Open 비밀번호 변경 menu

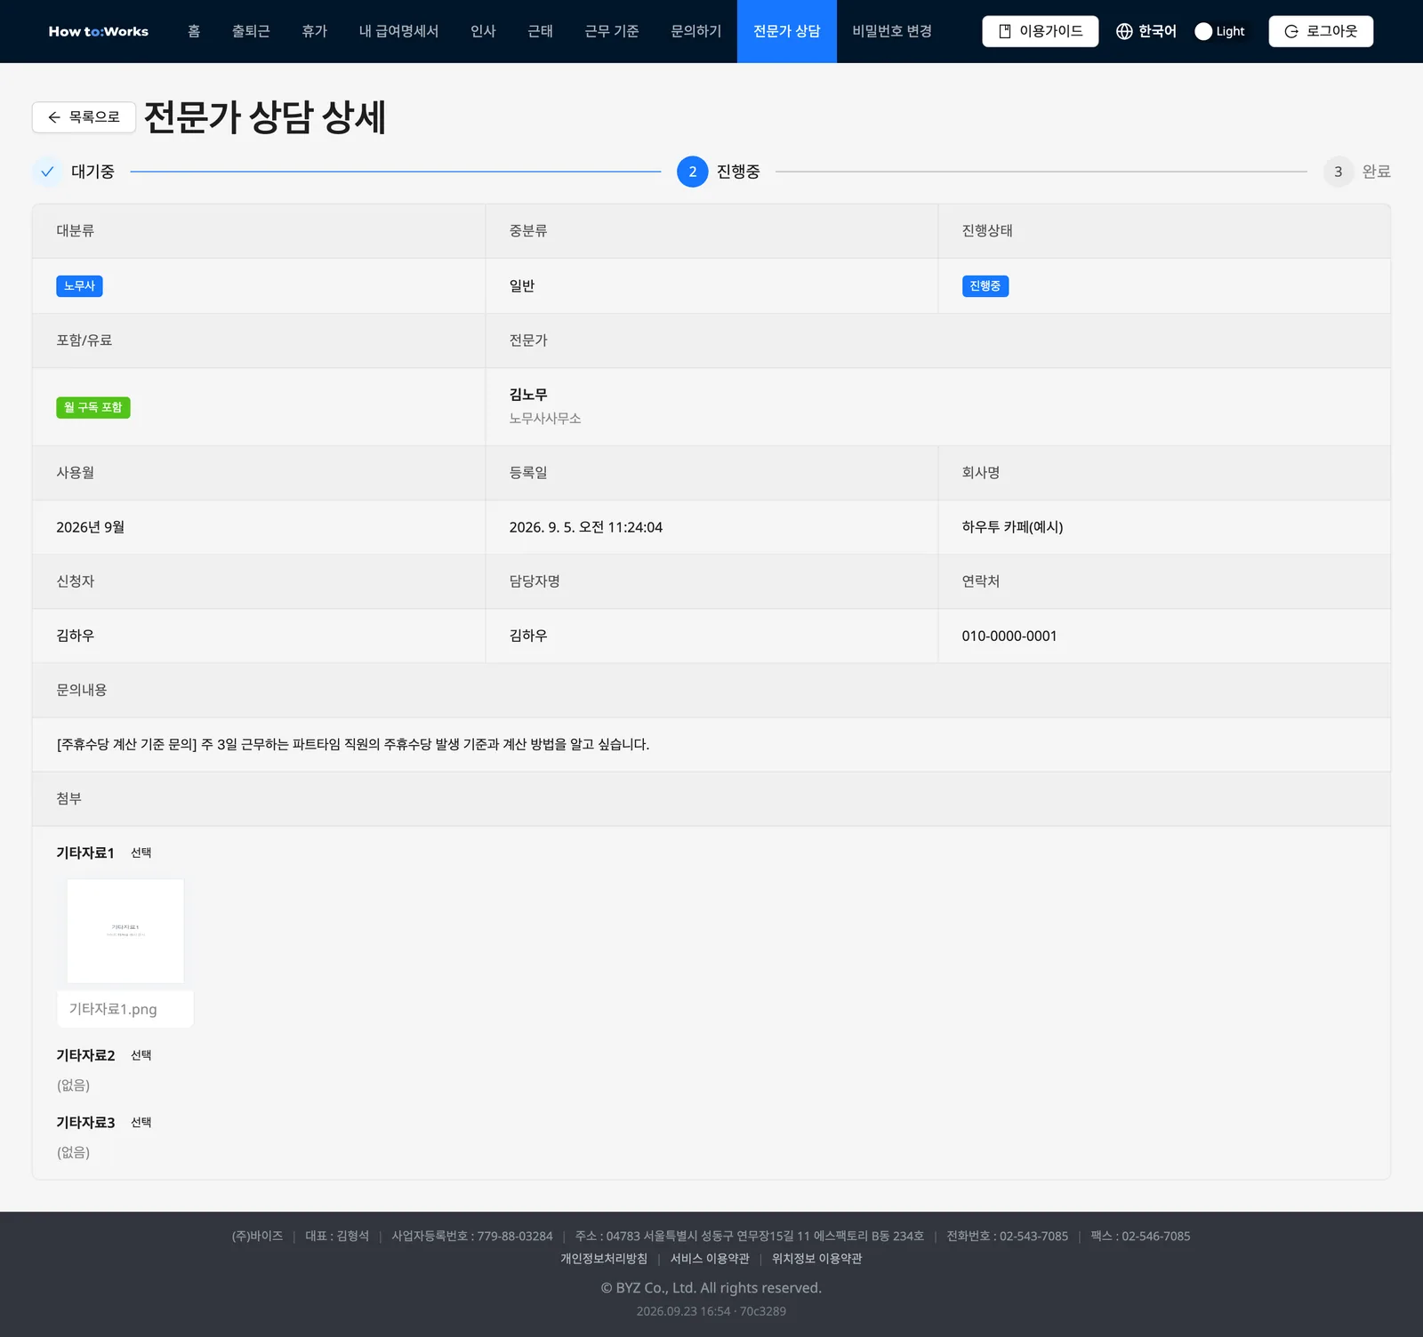(x=892, y=31)
